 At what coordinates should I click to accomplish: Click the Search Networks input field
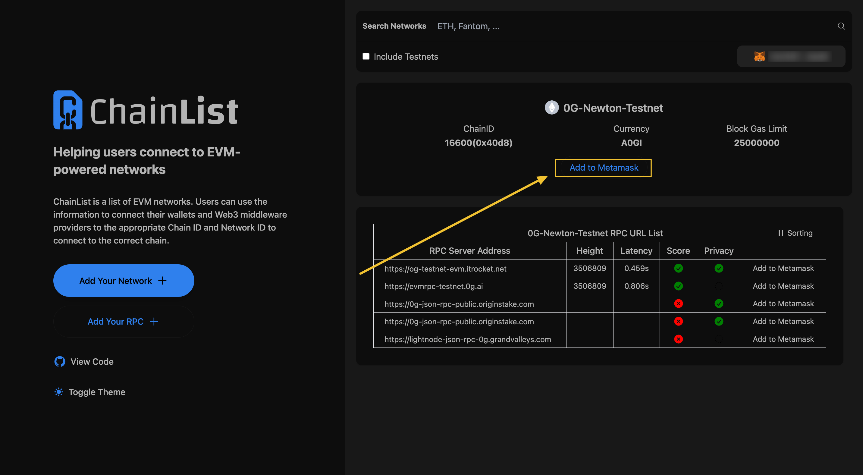coord(633,26)
